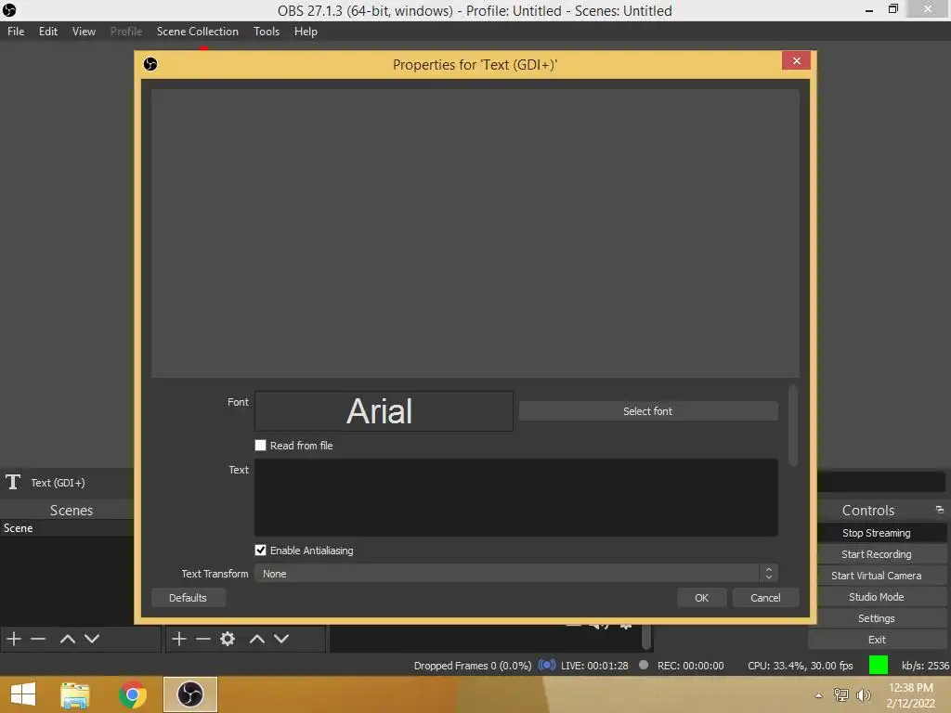This screenshot has width=951, height=713.
Task: Click the LIVE timer in status bar
Action: point(594,665)
